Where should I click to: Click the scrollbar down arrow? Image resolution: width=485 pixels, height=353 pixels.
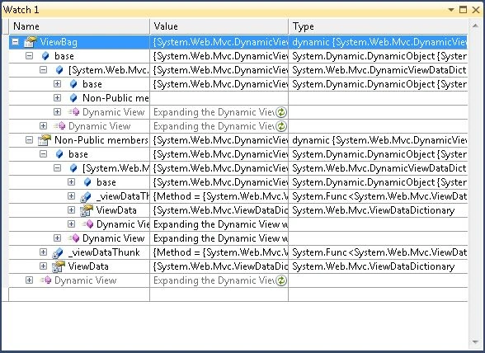[x=475, y=341]
